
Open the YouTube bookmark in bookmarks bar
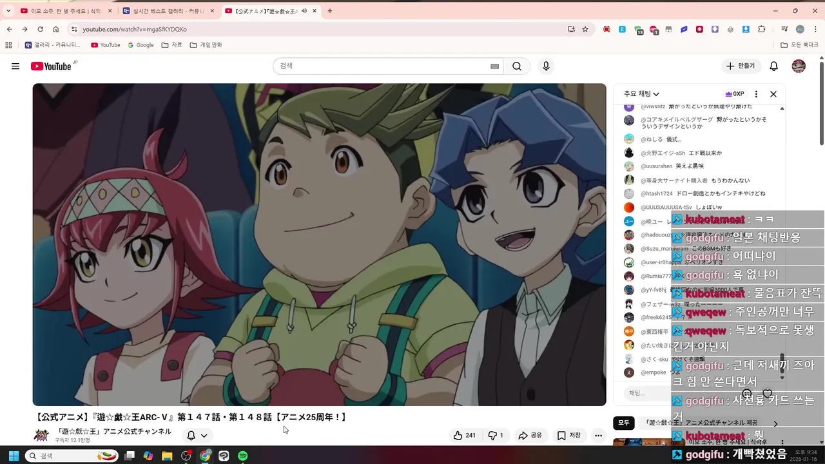tap(106, 45)
